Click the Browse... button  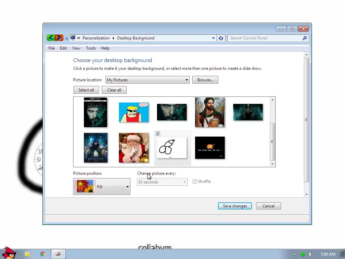point(205,80)
